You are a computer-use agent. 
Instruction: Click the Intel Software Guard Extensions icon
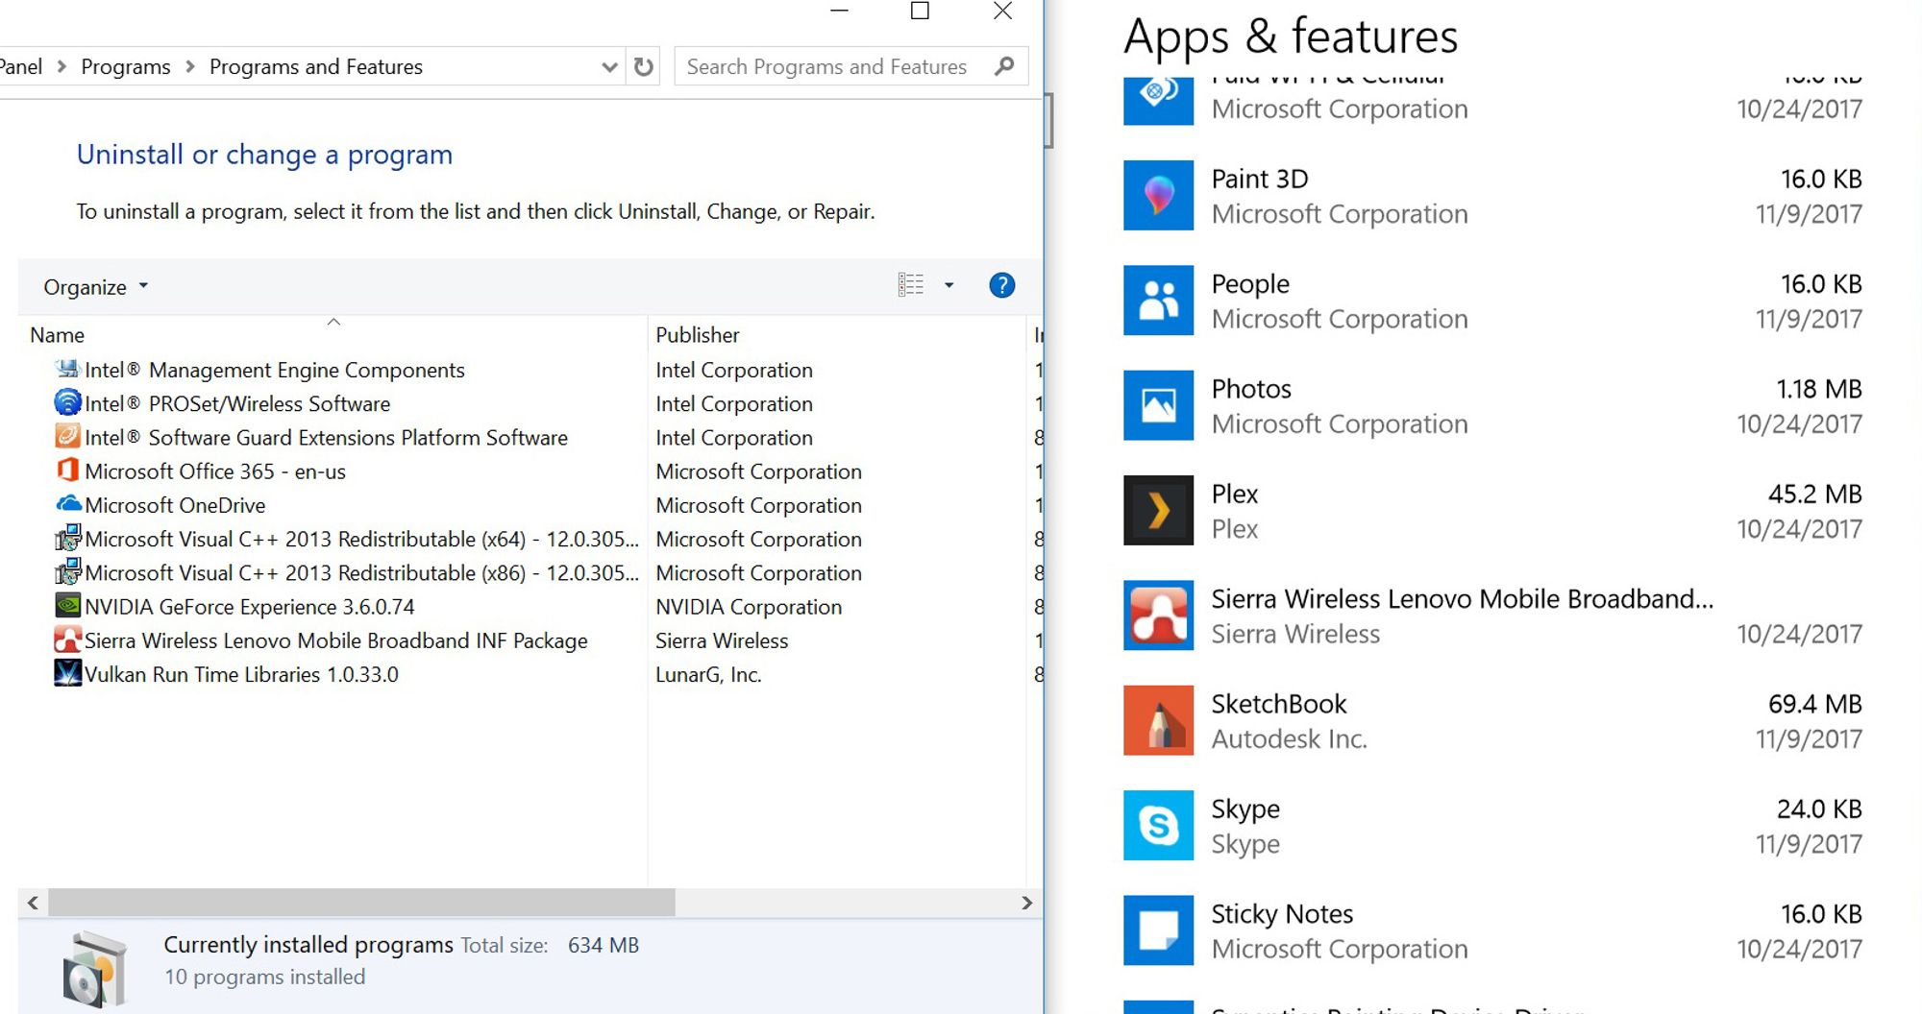coord(67,437)
